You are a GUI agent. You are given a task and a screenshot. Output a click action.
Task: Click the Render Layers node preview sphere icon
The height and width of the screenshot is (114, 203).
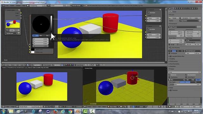tap(19, 10)
